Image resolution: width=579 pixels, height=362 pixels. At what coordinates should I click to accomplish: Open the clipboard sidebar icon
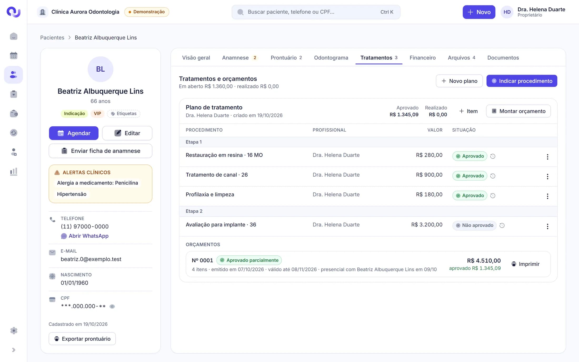coord(13,94)
